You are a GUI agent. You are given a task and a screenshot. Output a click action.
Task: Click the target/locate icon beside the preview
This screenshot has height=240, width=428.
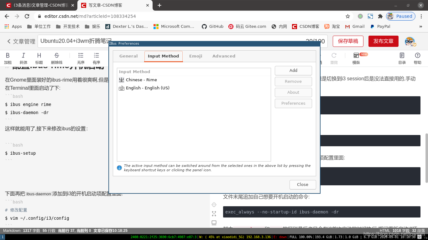214,205
